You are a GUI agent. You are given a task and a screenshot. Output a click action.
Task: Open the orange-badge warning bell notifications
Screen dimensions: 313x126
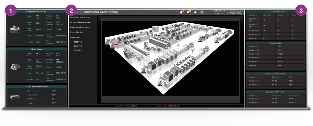pyautogui.click(x=188, y=12)
